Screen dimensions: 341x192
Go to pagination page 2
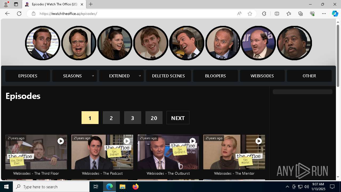[111, 118]
